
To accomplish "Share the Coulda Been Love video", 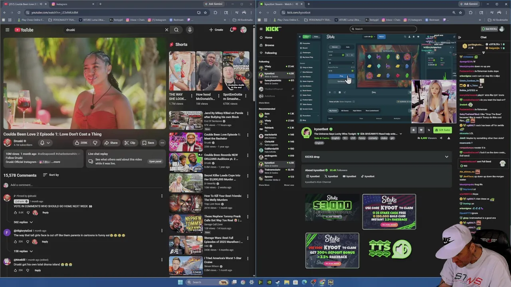I will 111,143.
